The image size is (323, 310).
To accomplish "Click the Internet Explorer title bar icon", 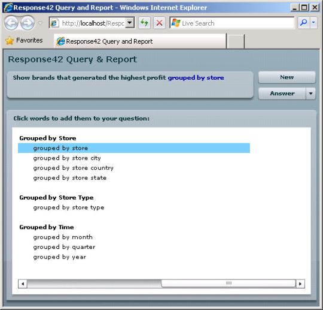I will tap(8, 8).
